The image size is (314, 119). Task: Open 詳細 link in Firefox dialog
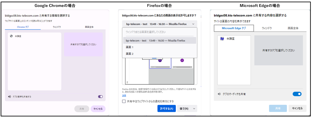[124, 96]
